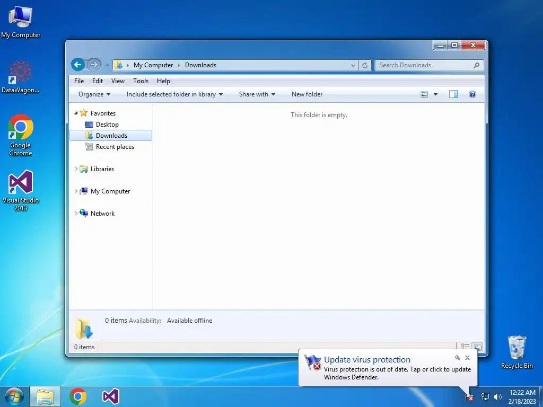The height and width of the screenshot is (407, 543).
Task: Expand the My Computer tree node
Action: pos(76,191)
